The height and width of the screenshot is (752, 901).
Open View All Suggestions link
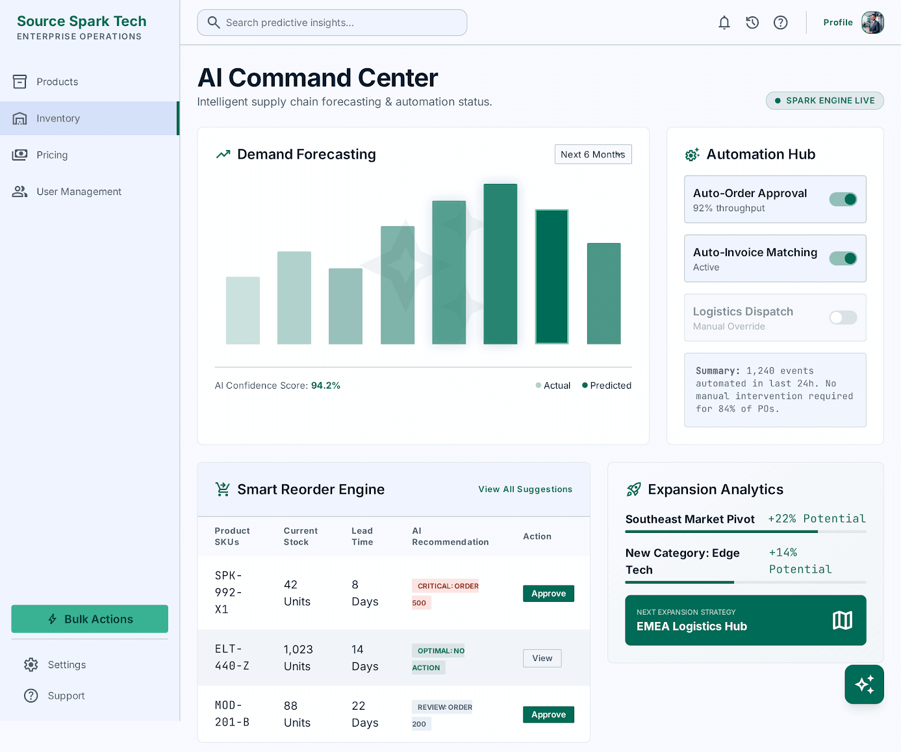click(525, 489)
